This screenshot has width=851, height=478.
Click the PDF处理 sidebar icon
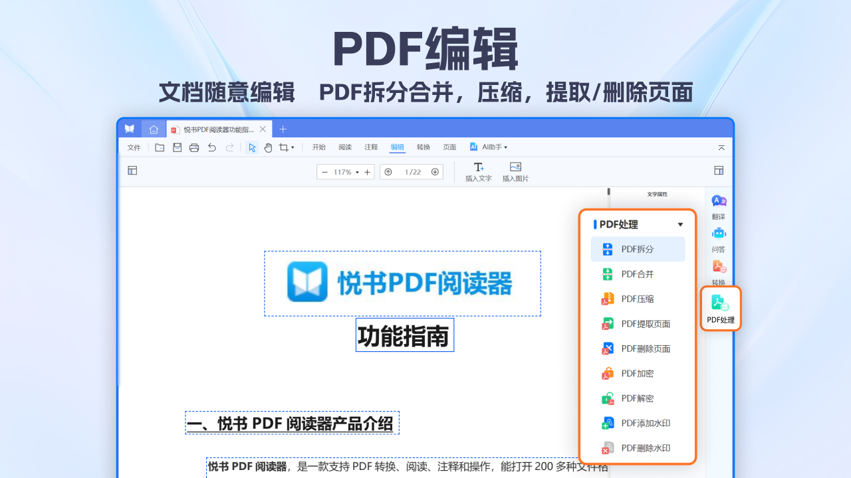tap(720, 307)
